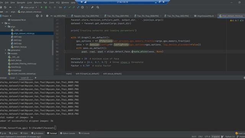
Task: Open detect_face.py in project tree
Action: coord(20,47)
